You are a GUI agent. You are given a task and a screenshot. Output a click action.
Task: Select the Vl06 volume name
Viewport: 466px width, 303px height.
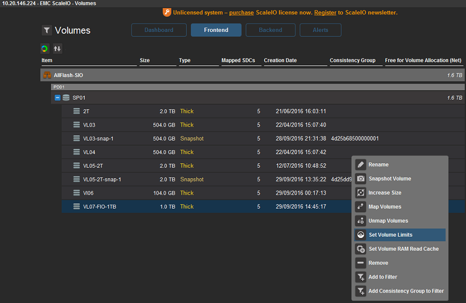[x=88, y=193]
